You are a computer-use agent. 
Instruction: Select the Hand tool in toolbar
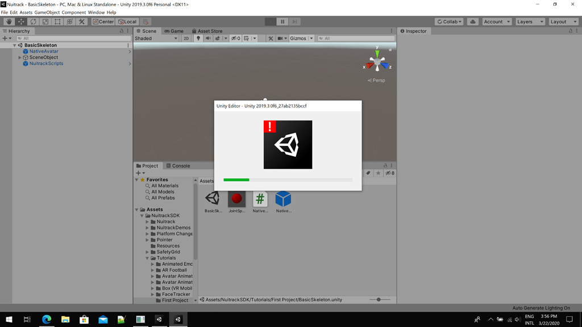tap(9, 22)
